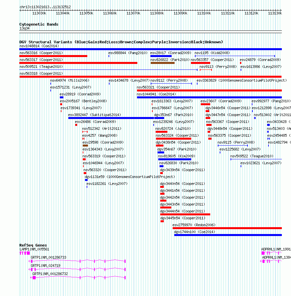Click esv1239246 (Levy2007) label

[174, 122]
